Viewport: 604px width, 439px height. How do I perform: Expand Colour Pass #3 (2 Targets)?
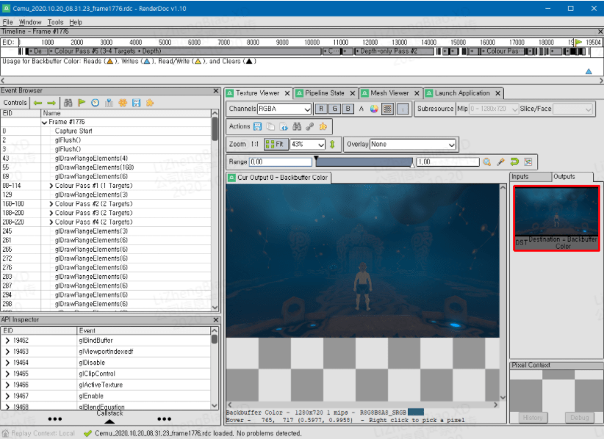pos(51,213)
